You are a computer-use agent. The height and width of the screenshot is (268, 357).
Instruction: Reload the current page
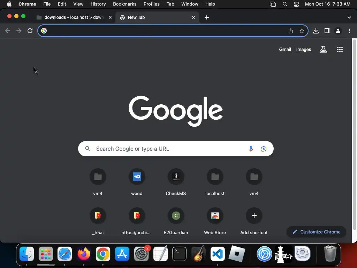pos(30,31)
